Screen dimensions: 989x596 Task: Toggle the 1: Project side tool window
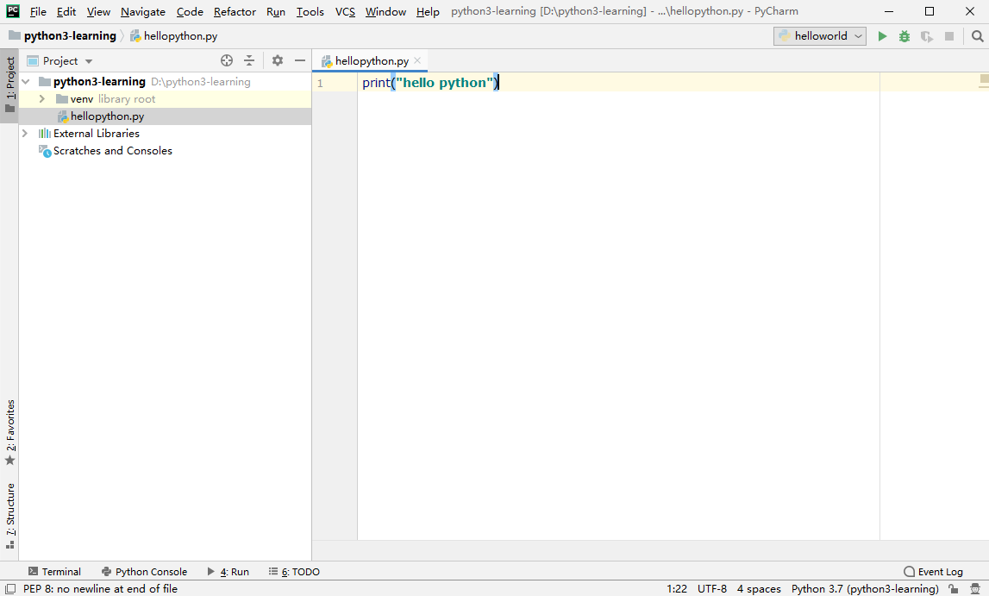click(9, 85)
